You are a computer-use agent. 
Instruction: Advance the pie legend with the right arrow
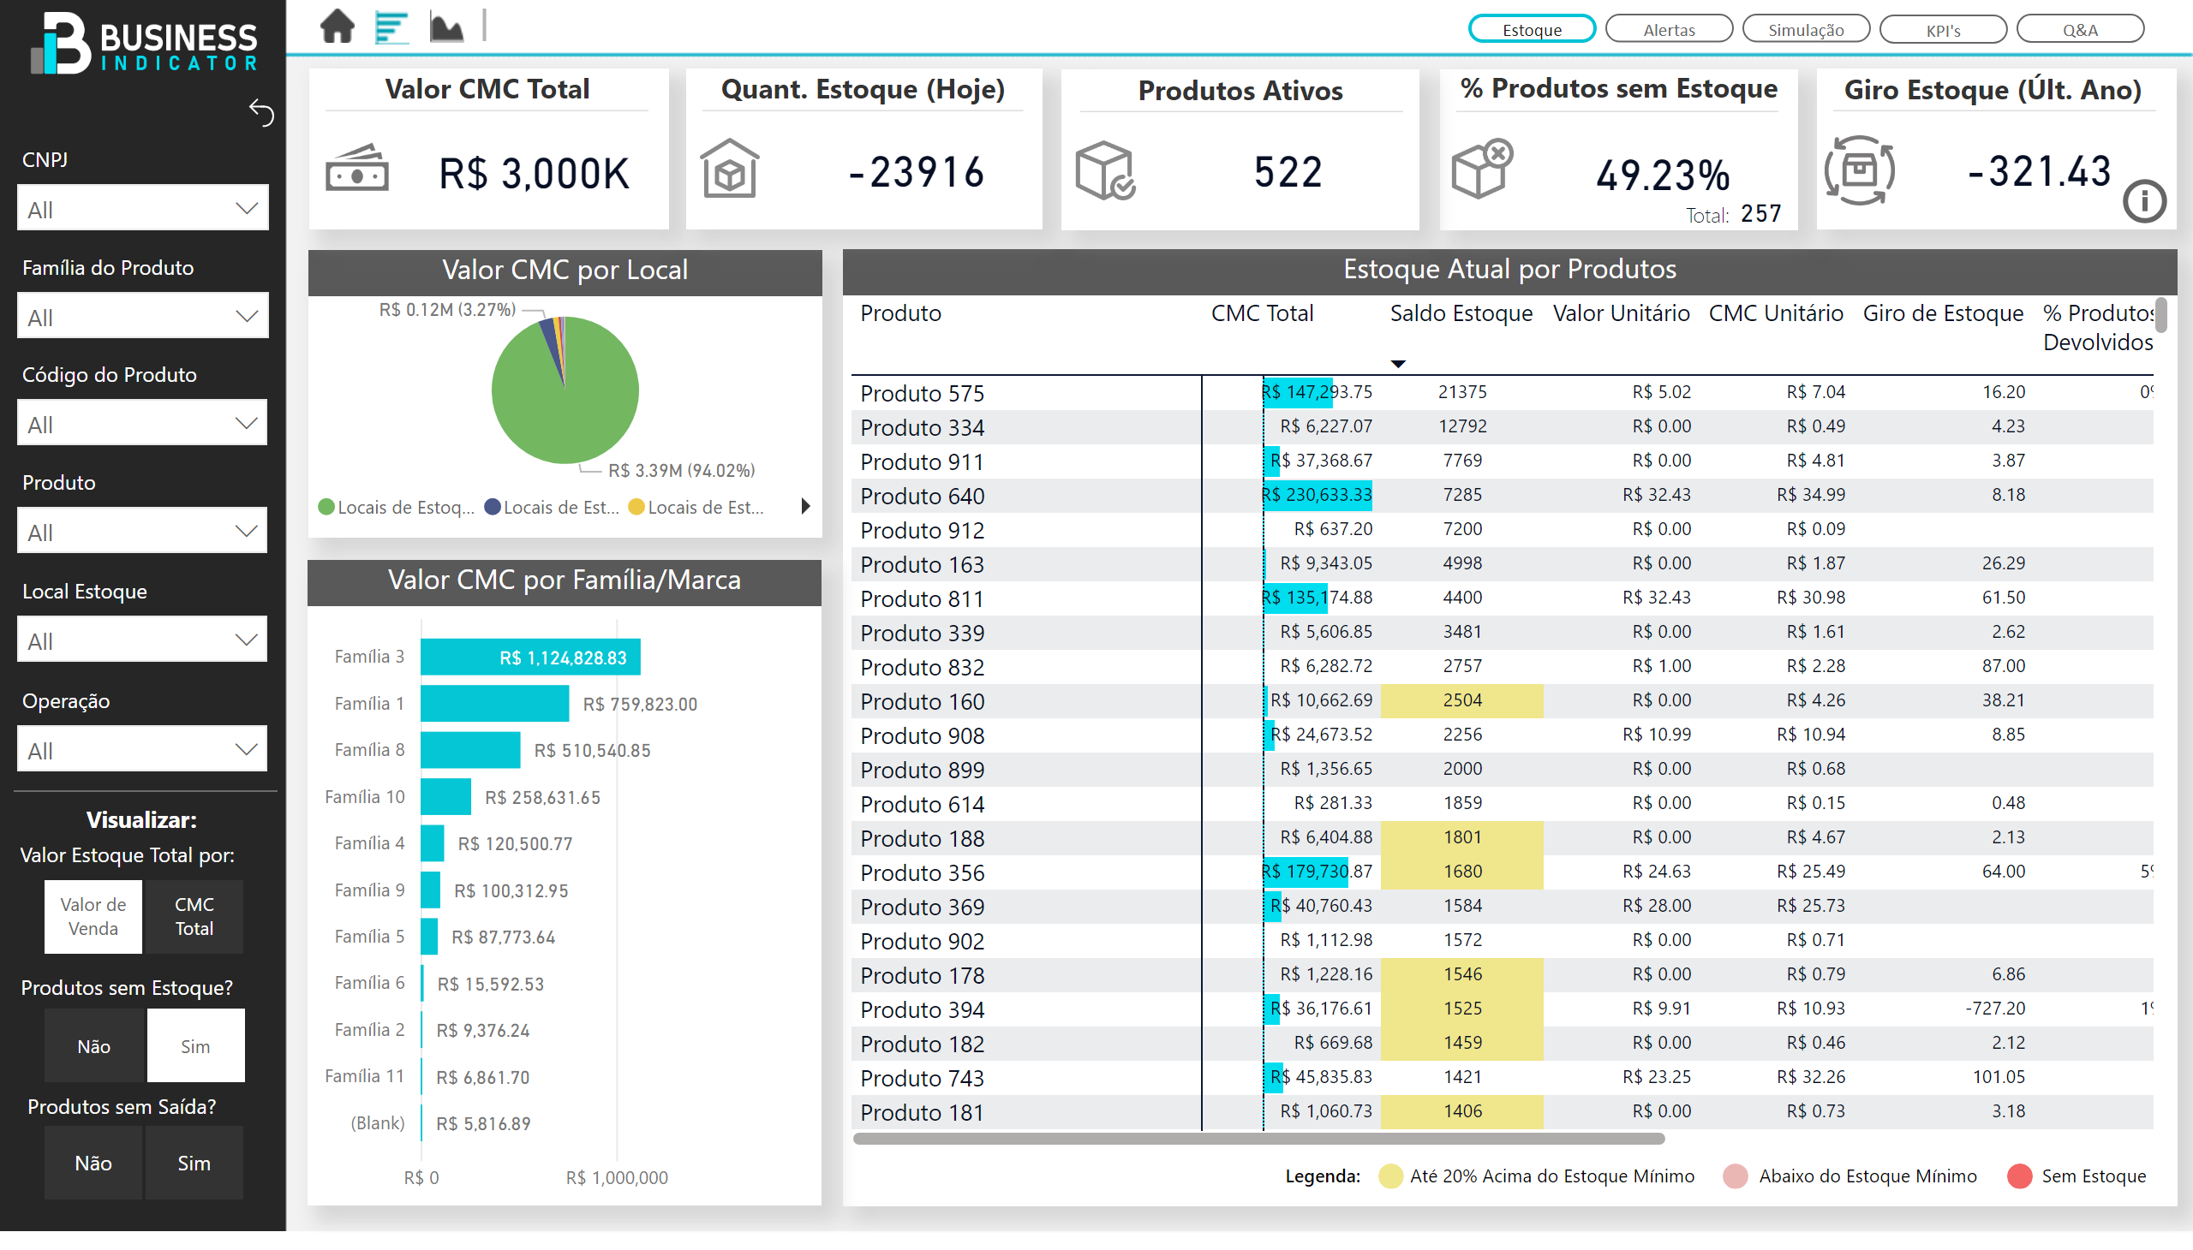tap(805, 507)
